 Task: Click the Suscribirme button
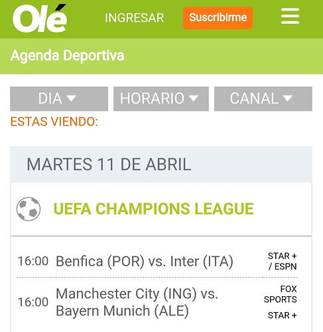(218, 18)
